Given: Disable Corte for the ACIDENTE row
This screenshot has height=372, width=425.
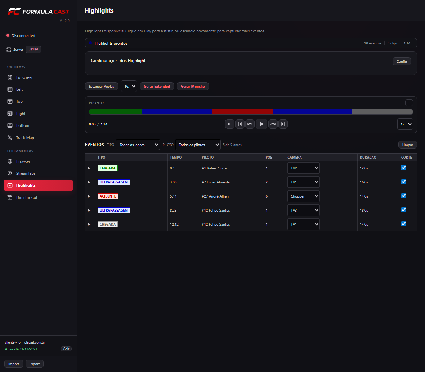Looking at the screenshot, I should [404, 196].
